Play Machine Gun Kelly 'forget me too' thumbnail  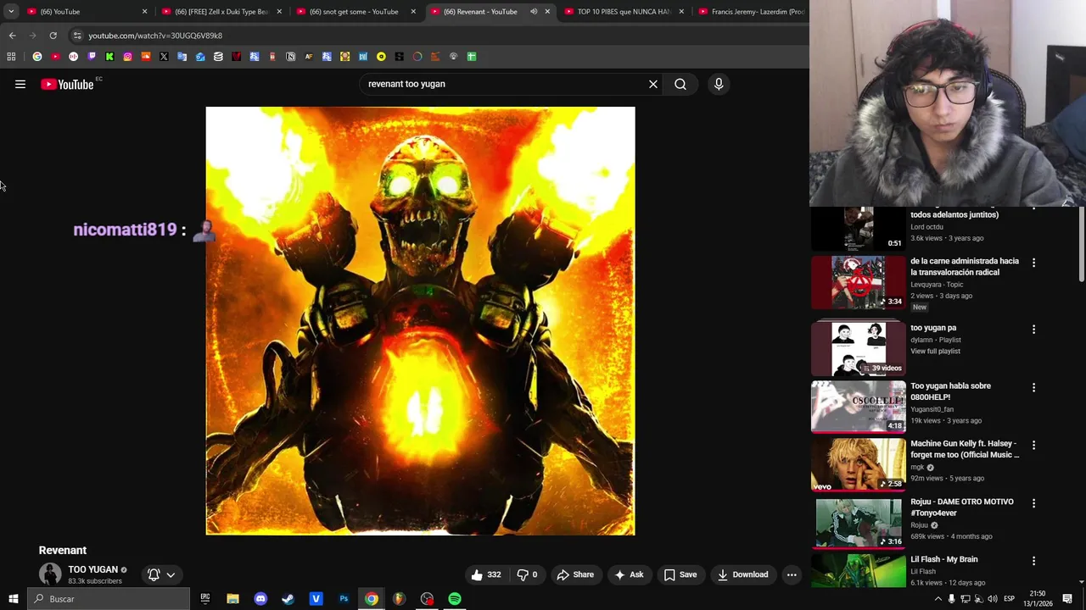click(x=859, y=464)
